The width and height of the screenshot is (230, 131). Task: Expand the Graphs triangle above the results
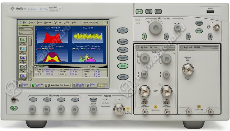coord(88,66)
